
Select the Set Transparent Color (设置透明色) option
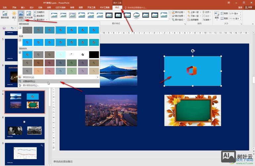click(x=29, y=81)
